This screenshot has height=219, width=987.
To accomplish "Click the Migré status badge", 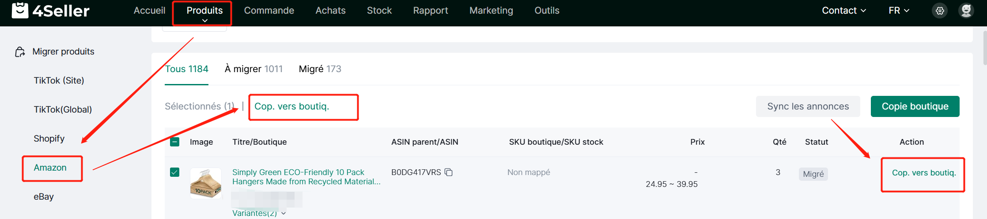I will coord(813,174).
